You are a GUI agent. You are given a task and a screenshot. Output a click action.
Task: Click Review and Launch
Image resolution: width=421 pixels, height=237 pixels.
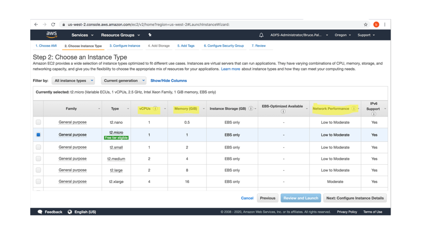(x=301, y=198)
